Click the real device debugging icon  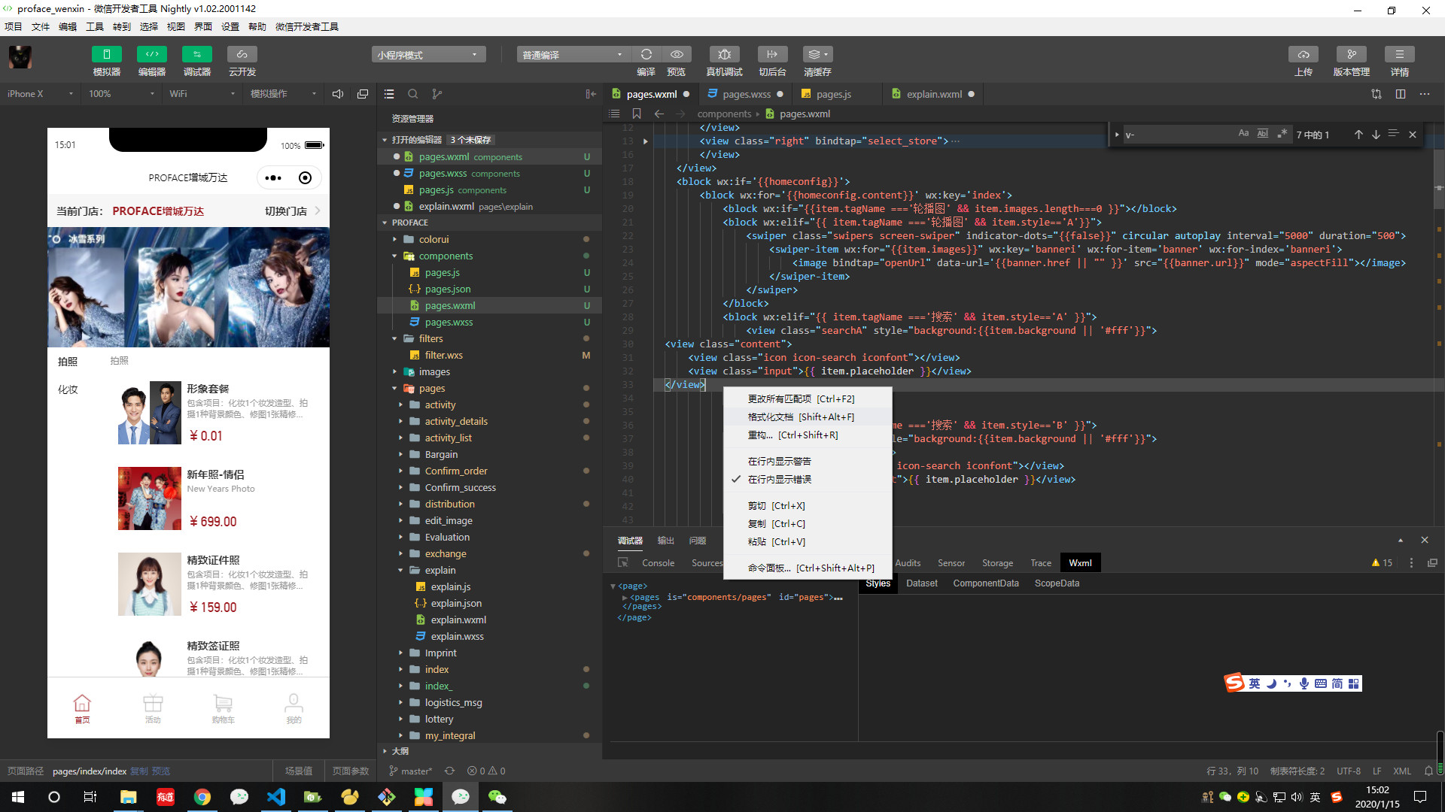724,54
